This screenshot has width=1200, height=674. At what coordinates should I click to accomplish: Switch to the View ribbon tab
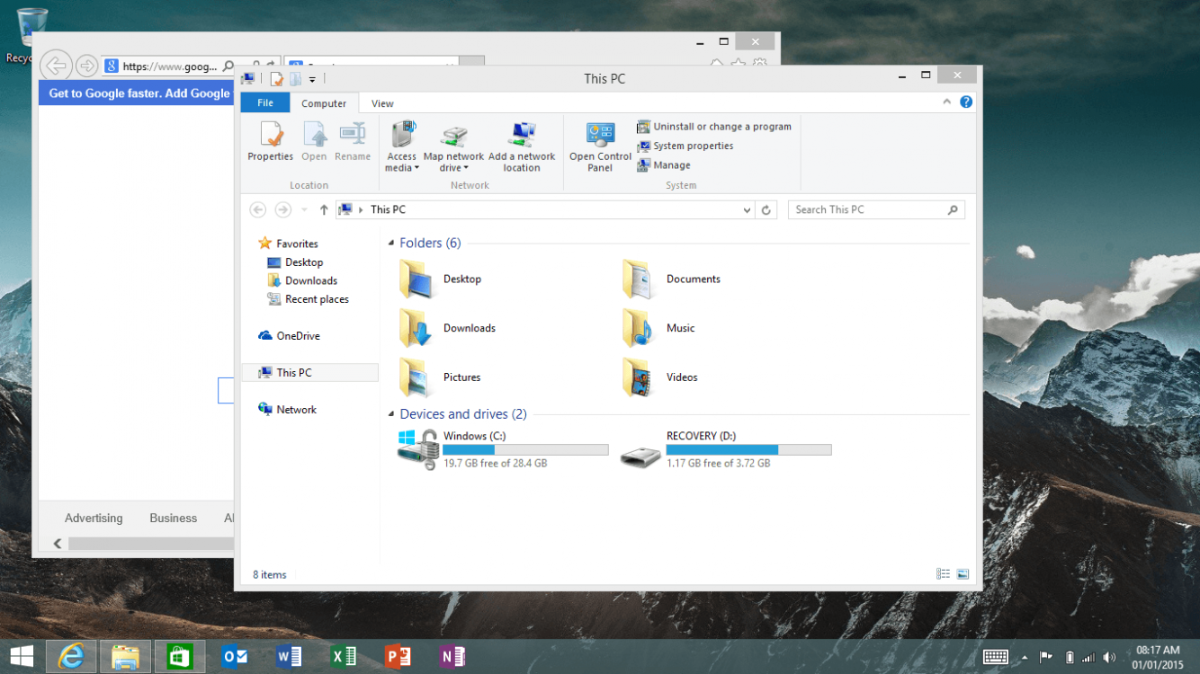(x=382, y=103)
